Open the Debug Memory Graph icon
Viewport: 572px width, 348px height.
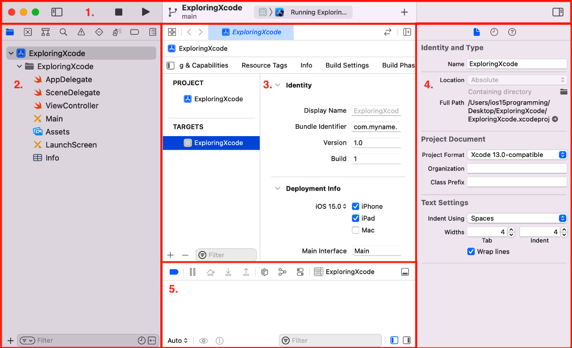pos(282,272)
